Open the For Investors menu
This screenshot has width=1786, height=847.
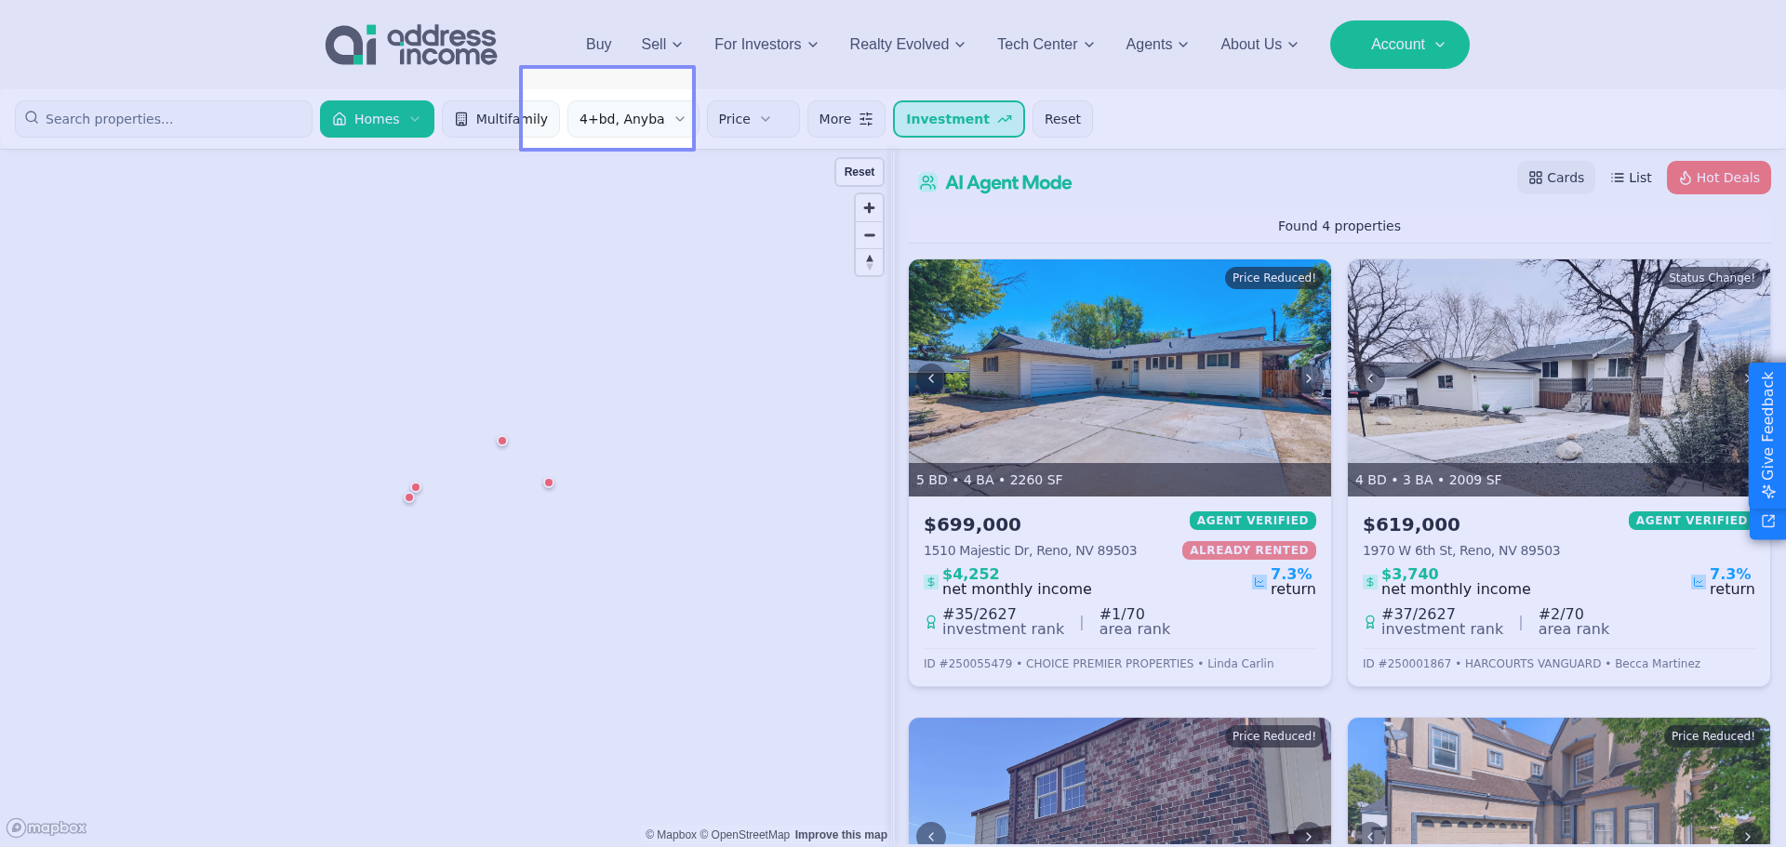point(766,45)
